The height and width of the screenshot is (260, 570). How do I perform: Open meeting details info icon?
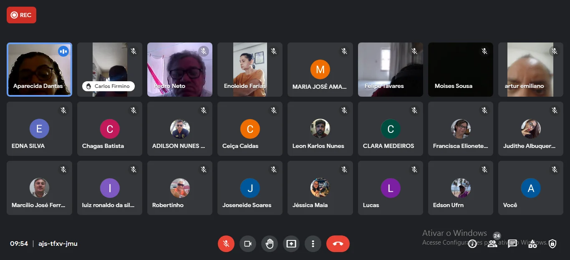coord(472,244)
